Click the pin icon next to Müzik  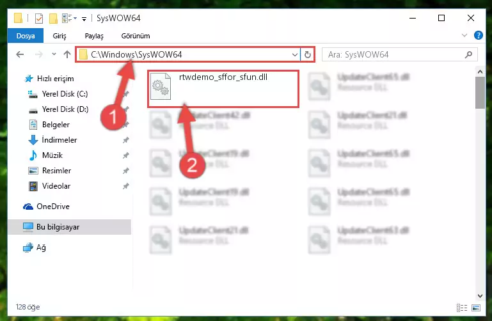pyautogui.click(x=126, y=155)
